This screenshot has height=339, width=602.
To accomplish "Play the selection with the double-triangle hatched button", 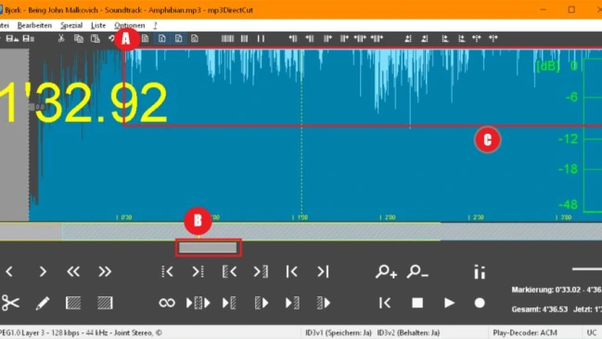I will 199,303.
